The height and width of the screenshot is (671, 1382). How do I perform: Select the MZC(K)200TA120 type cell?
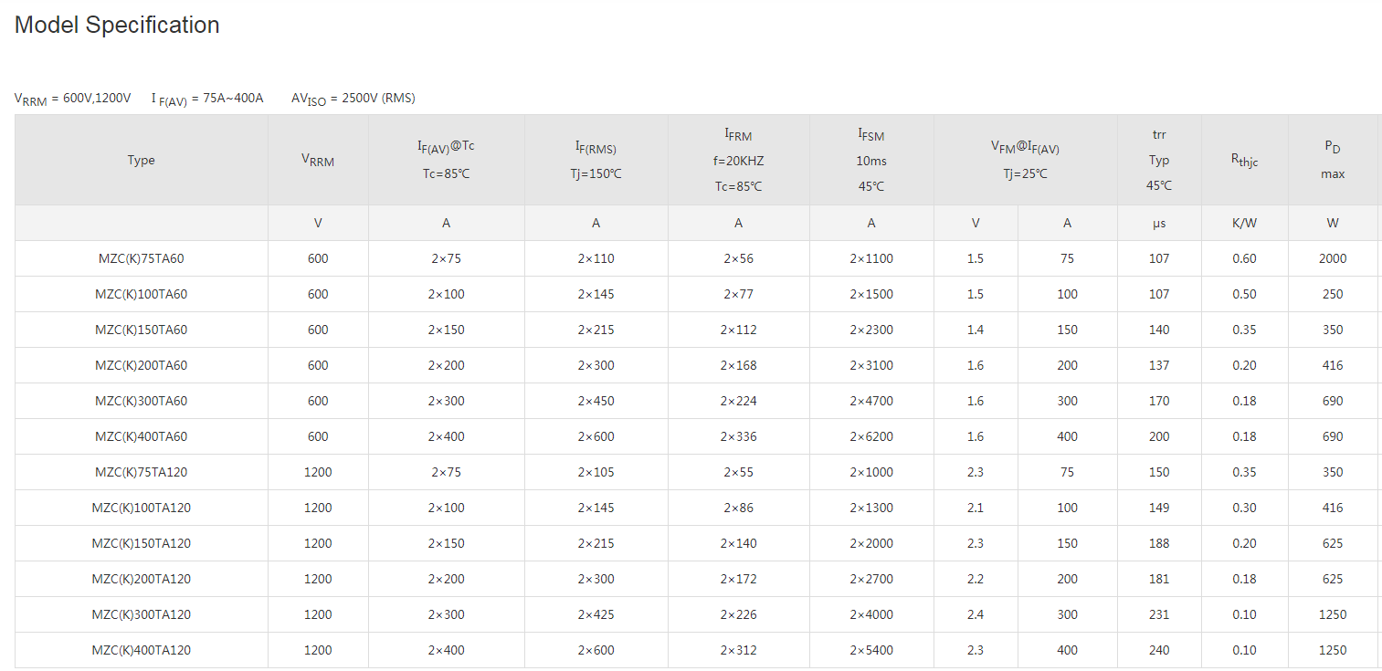point(142,579)
